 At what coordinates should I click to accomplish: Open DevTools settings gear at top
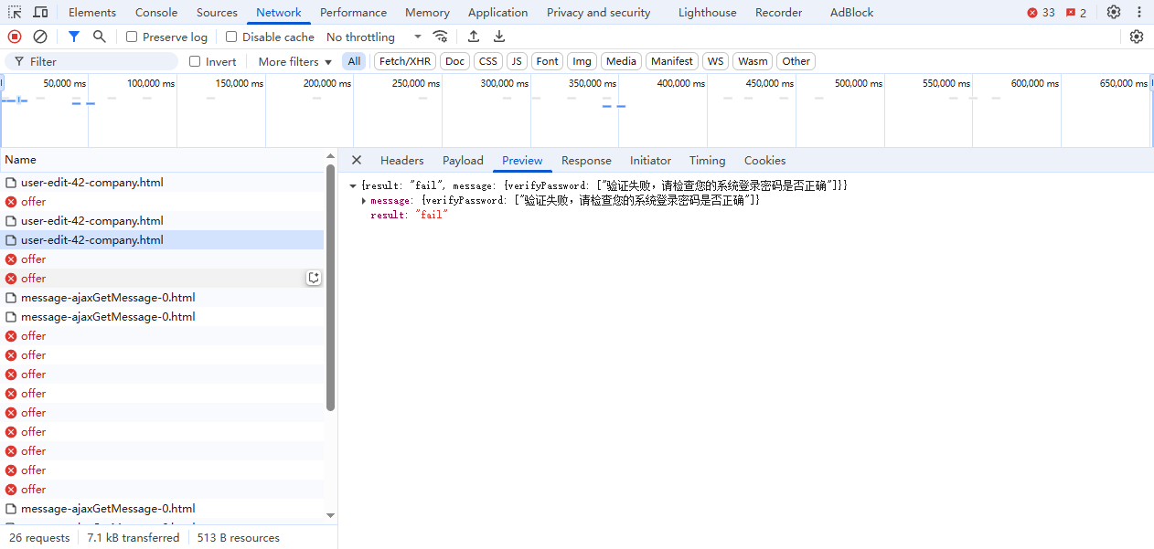(x=1114, y=12)
